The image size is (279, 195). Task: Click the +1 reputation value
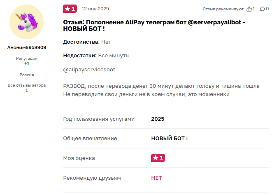tap(27, 63)
